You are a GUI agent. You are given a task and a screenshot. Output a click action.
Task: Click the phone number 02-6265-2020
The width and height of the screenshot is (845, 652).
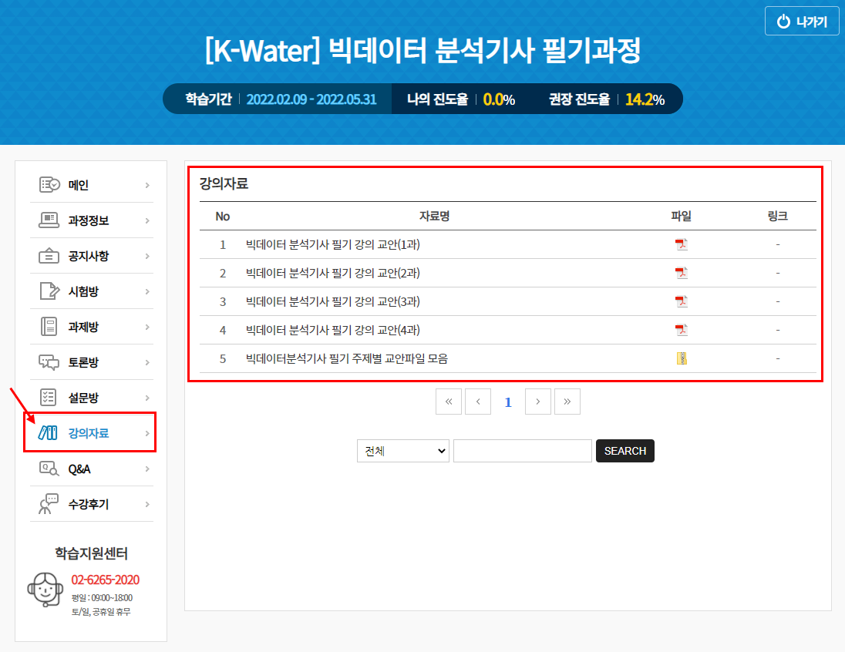(106, 580)
